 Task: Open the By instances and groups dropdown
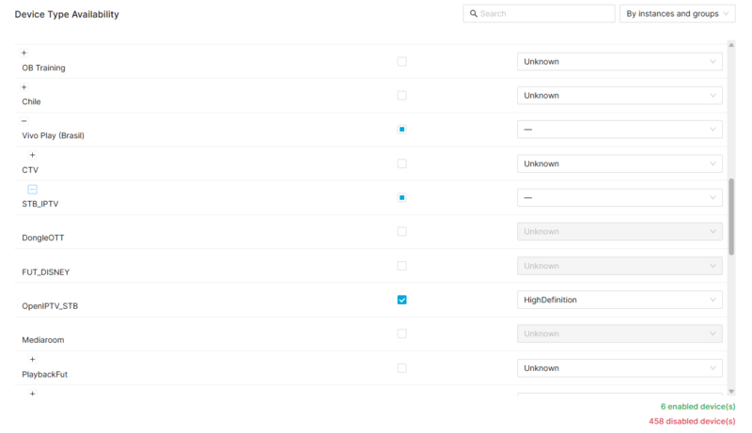[x=676, y=14]
